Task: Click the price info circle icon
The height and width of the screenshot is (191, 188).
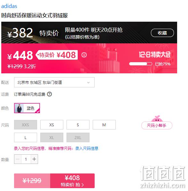Action: [84, 55]
